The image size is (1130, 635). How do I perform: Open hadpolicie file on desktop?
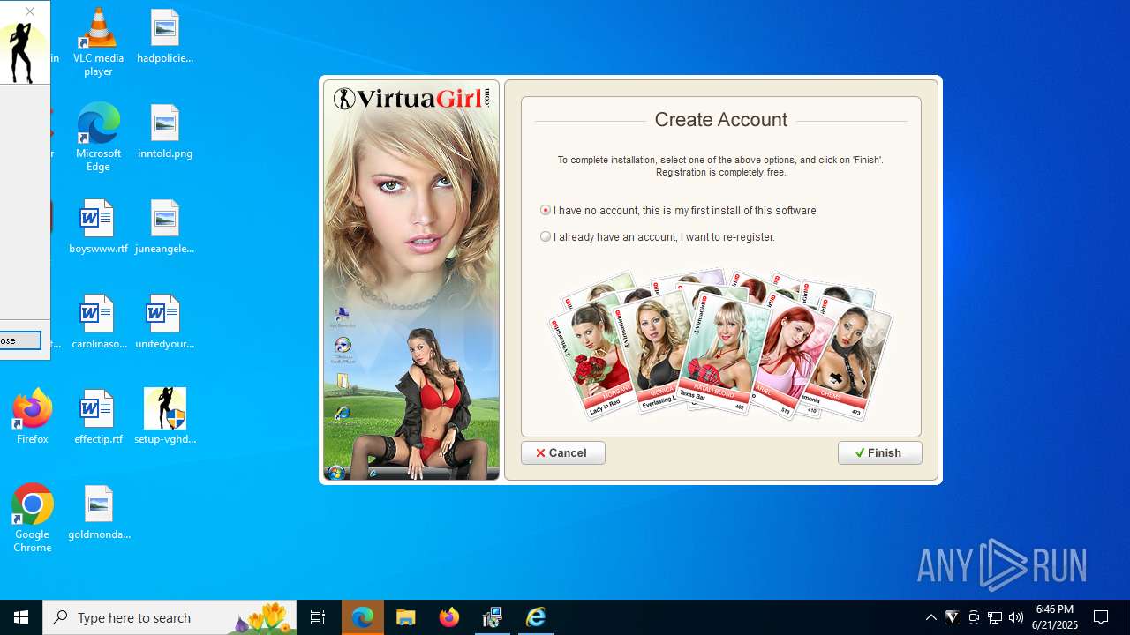[x=165, y=37]
